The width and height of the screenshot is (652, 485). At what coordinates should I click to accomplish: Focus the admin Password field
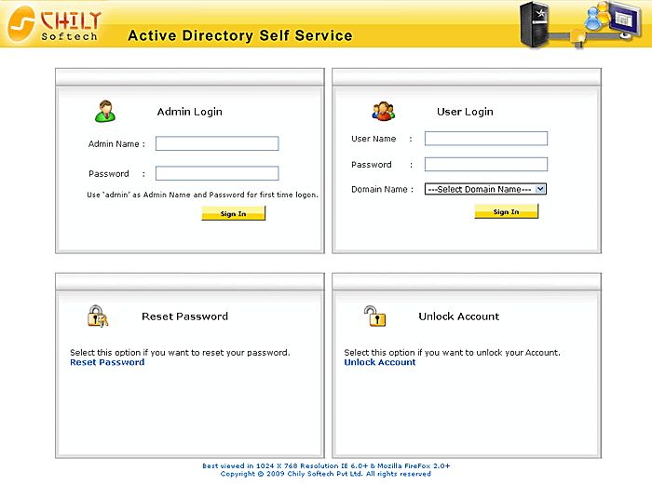217,173
